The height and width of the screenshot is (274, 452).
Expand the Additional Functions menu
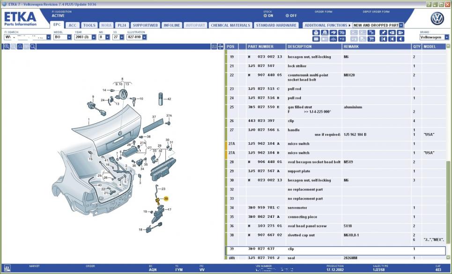327,25
